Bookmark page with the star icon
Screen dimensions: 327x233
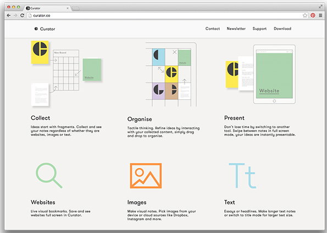tap(305, 15)
